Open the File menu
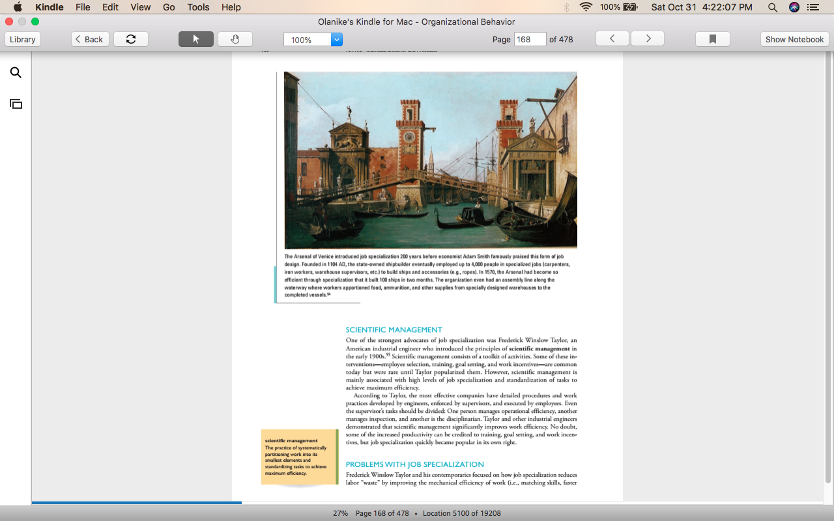 [83, 7]
